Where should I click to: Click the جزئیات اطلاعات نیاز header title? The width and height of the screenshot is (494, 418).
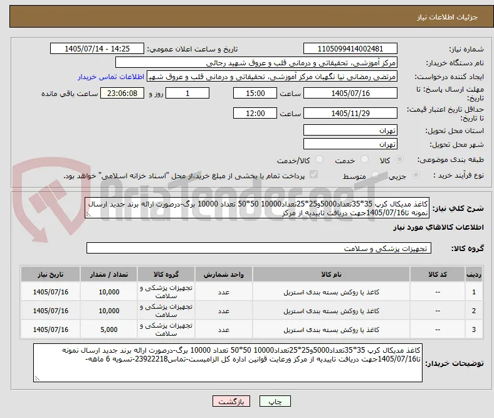coord(448,17)
